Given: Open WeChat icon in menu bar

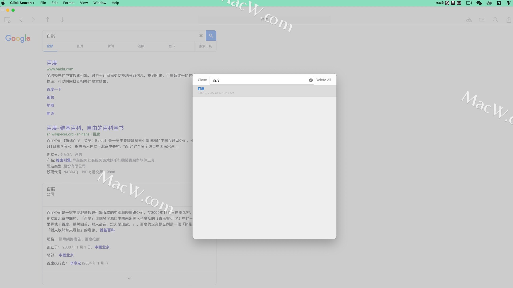Looking at the screenshot, I should 479,3.
